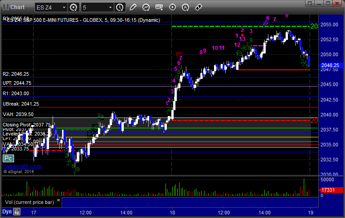Click the current price tag 2048.25

[x=330, y=65]
